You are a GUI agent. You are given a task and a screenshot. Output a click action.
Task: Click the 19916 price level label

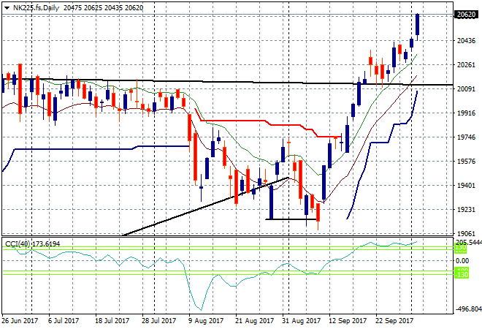(467, 113)
